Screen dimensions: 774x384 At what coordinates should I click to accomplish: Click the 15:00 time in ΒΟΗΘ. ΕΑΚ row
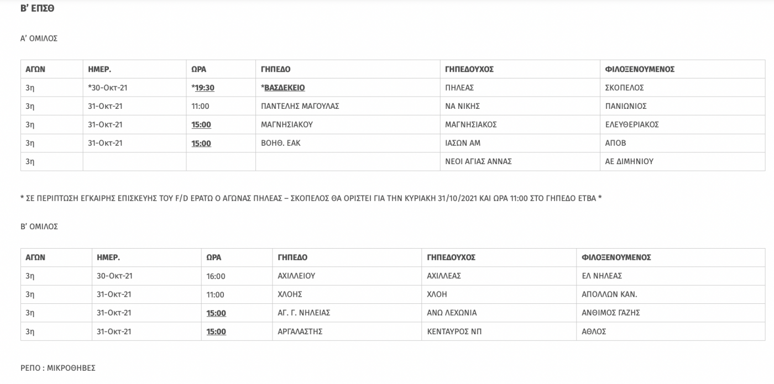pos(201,143)
